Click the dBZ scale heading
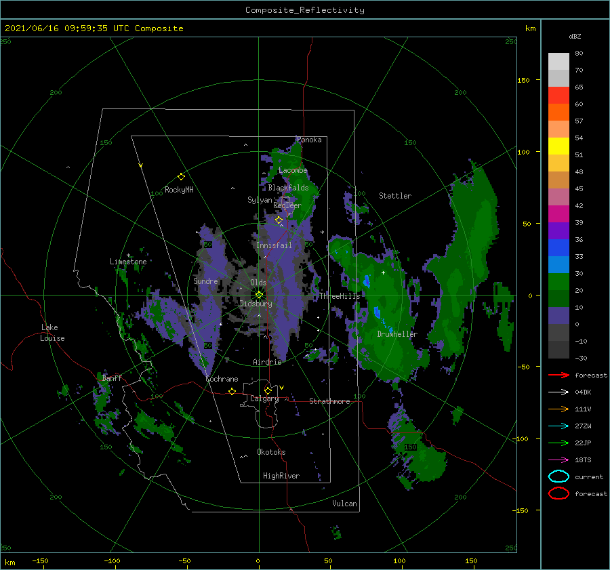 pos(575,36)
